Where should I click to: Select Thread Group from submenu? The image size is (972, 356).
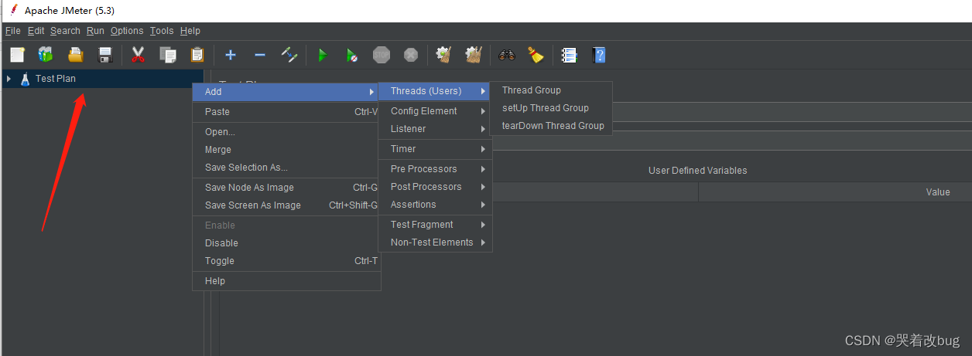[551, 90]
